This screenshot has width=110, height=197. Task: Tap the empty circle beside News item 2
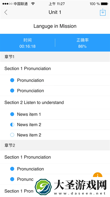coord(12,135)
